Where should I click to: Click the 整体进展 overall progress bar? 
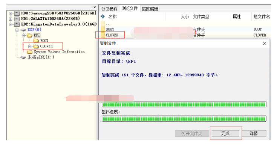point(184,119)
